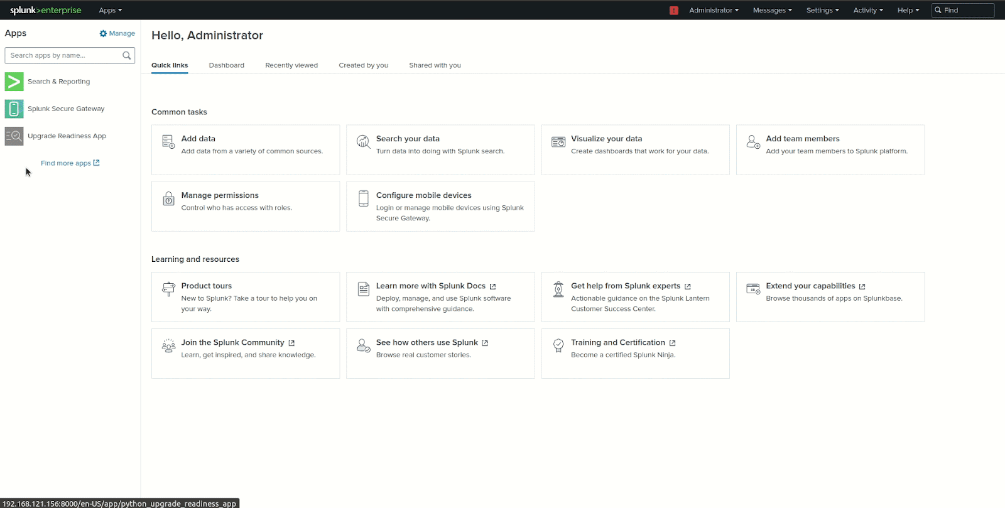Image resolution: width=1005 pixels, height=508 pixels.
Task: Open the Help dropdown
Action: pos(908,10)
